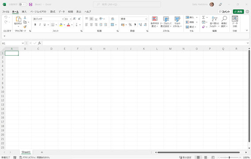Open Format as Table gallery
The width and height of the screenshot is (251, 159).
(x=166, y=22)
